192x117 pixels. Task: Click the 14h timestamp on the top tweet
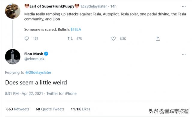113,6
